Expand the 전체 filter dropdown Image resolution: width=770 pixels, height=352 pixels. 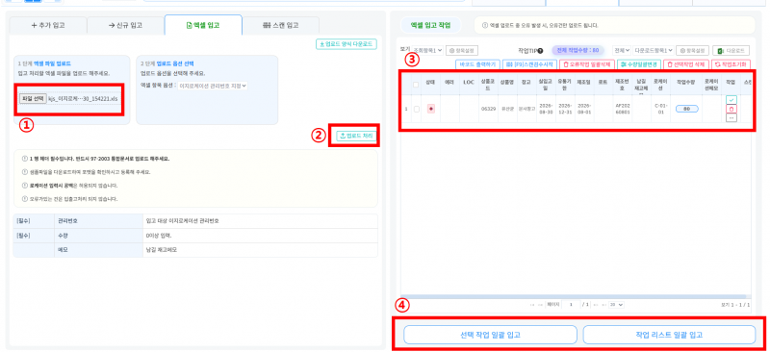pyautogui.click(x=622, y=50)
